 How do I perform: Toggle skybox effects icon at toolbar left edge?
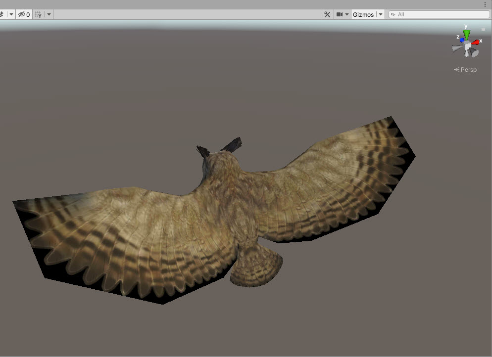coord(2,14)
